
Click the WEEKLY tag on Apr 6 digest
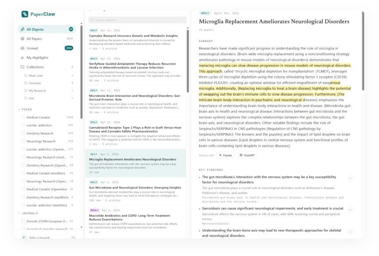[x=94, y=210]
